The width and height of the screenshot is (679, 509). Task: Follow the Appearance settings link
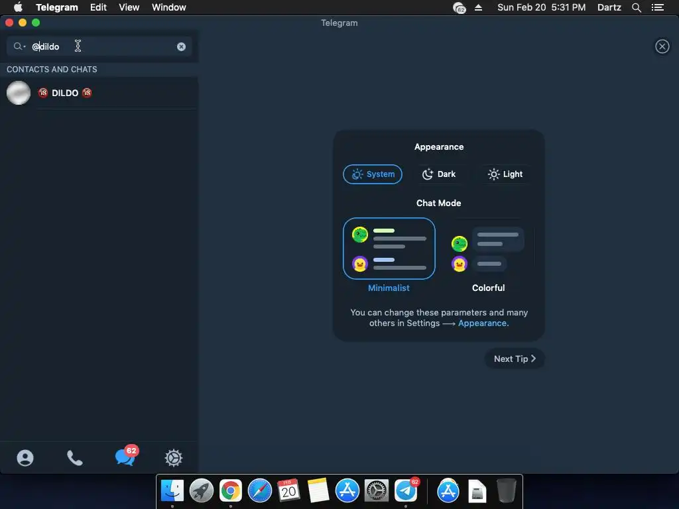coord(483,323)
